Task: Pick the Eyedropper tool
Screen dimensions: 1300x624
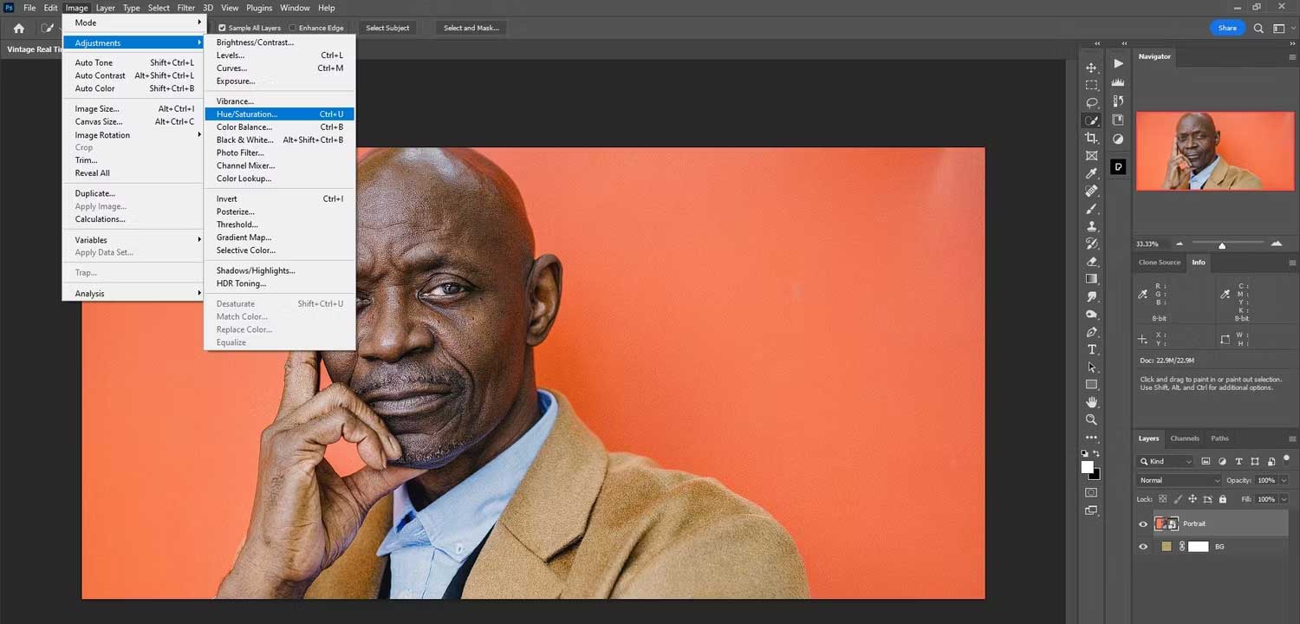Action: [1091, 172]
